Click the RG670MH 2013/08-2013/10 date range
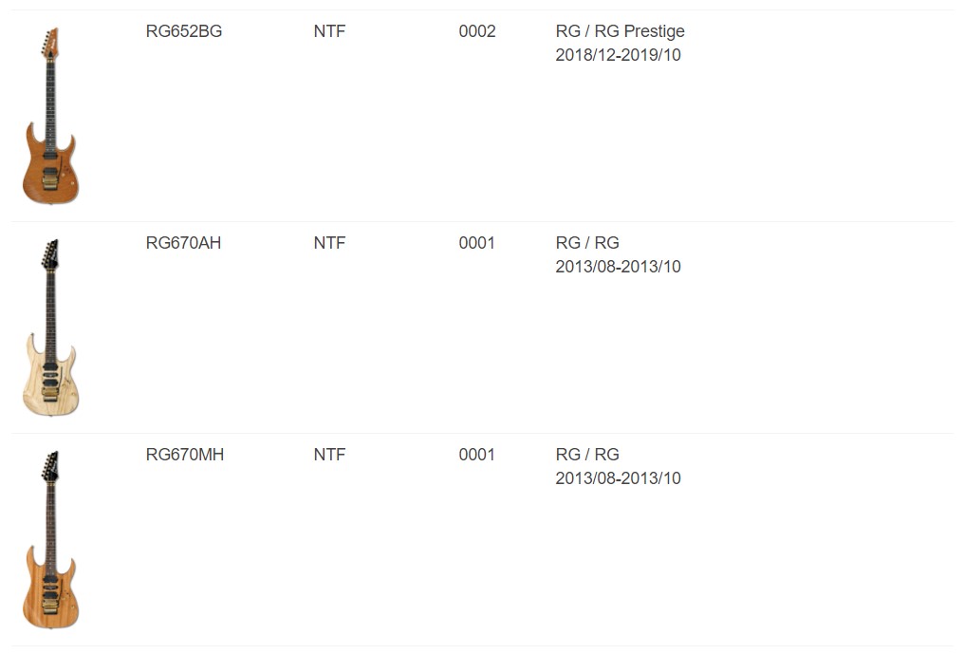The width and height of the screenshot is (964, 654). [618, 478]
